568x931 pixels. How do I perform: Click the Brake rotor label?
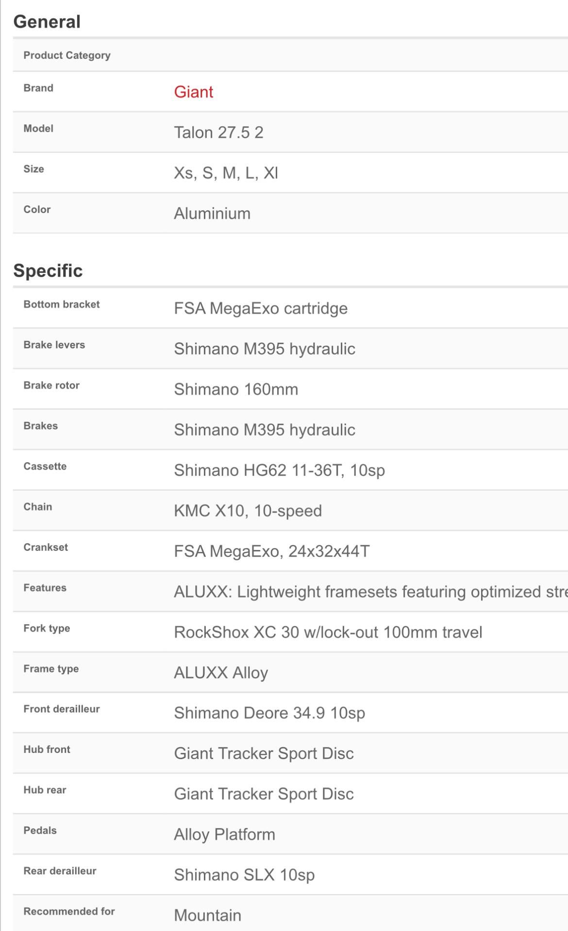pos(51,385)
